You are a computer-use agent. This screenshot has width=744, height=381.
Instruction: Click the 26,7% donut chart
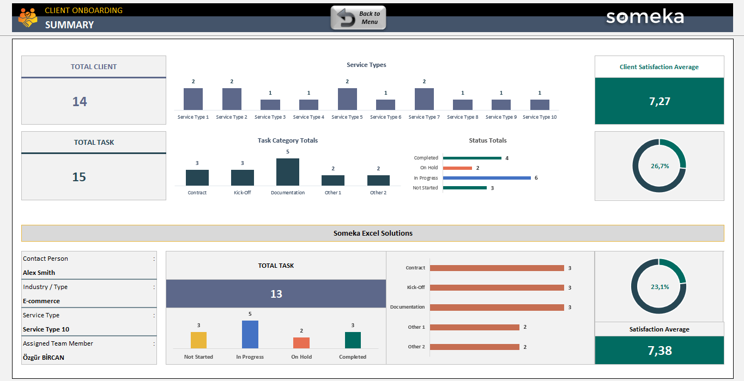659,166
